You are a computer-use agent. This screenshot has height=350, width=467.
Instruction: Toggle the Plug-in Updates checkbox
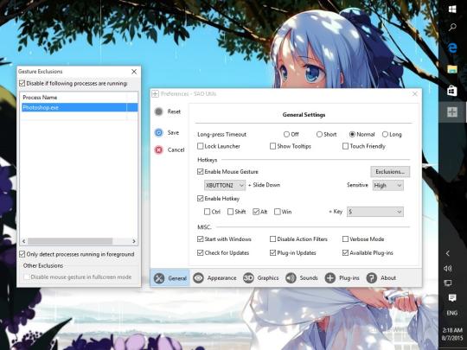point(272,252)
